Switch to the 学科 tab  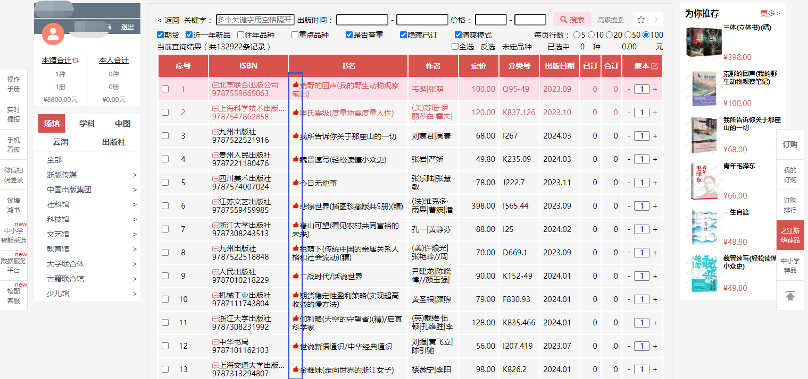coord(87,124)
